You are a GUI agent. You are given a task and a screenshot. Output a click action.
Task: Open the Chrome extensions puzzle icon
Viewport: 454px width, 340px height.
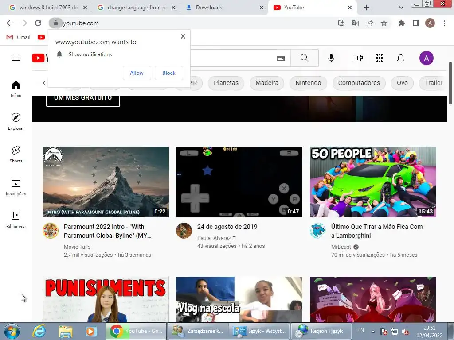(402, 23)
